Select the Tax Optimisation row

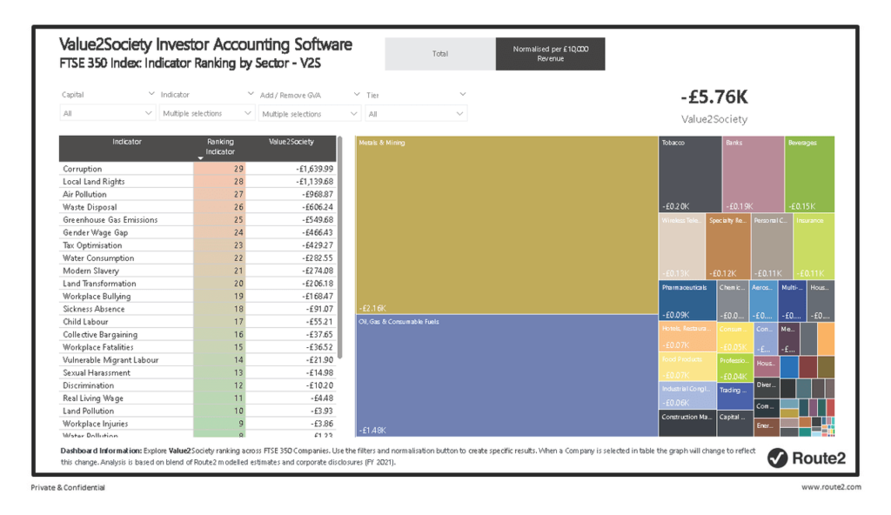[x=198, y=245]
